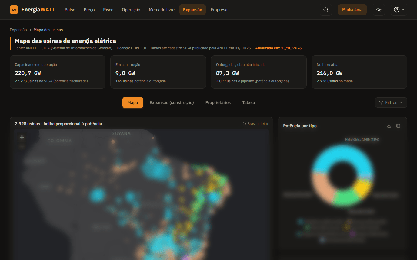Open Mercado livre in the navbar
The width and height of the screenshot is (417, 260).
tap(162, 10)
